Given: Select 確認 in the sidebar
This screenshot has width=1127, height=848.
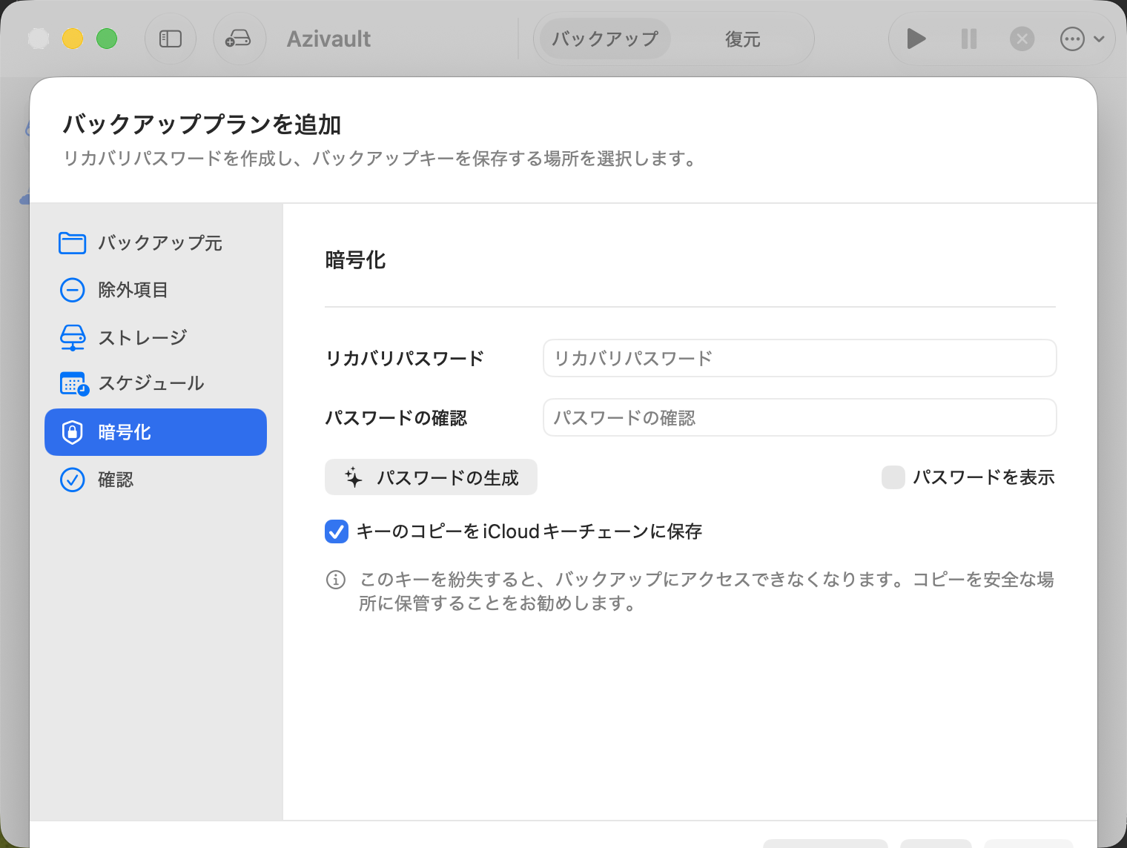Looking at the screenshot, I should [156, 480].
